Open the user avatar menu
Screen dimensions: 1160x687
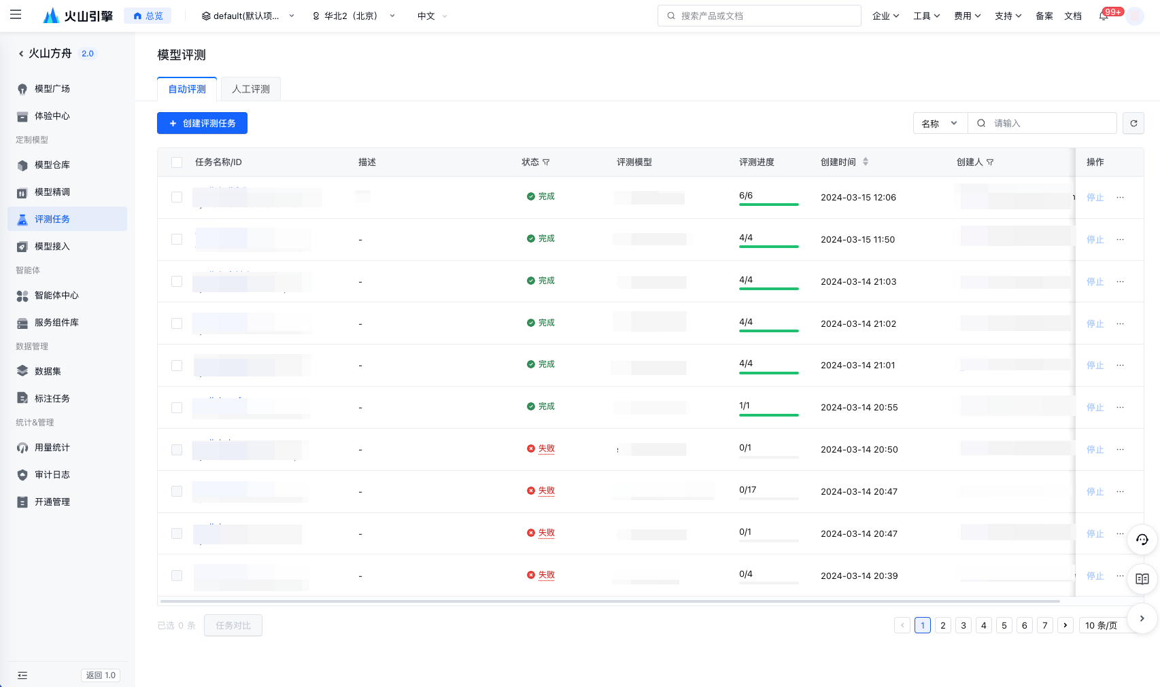pos(1135,16)
